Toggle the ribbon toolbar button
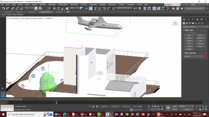 [x=154, y=8]
